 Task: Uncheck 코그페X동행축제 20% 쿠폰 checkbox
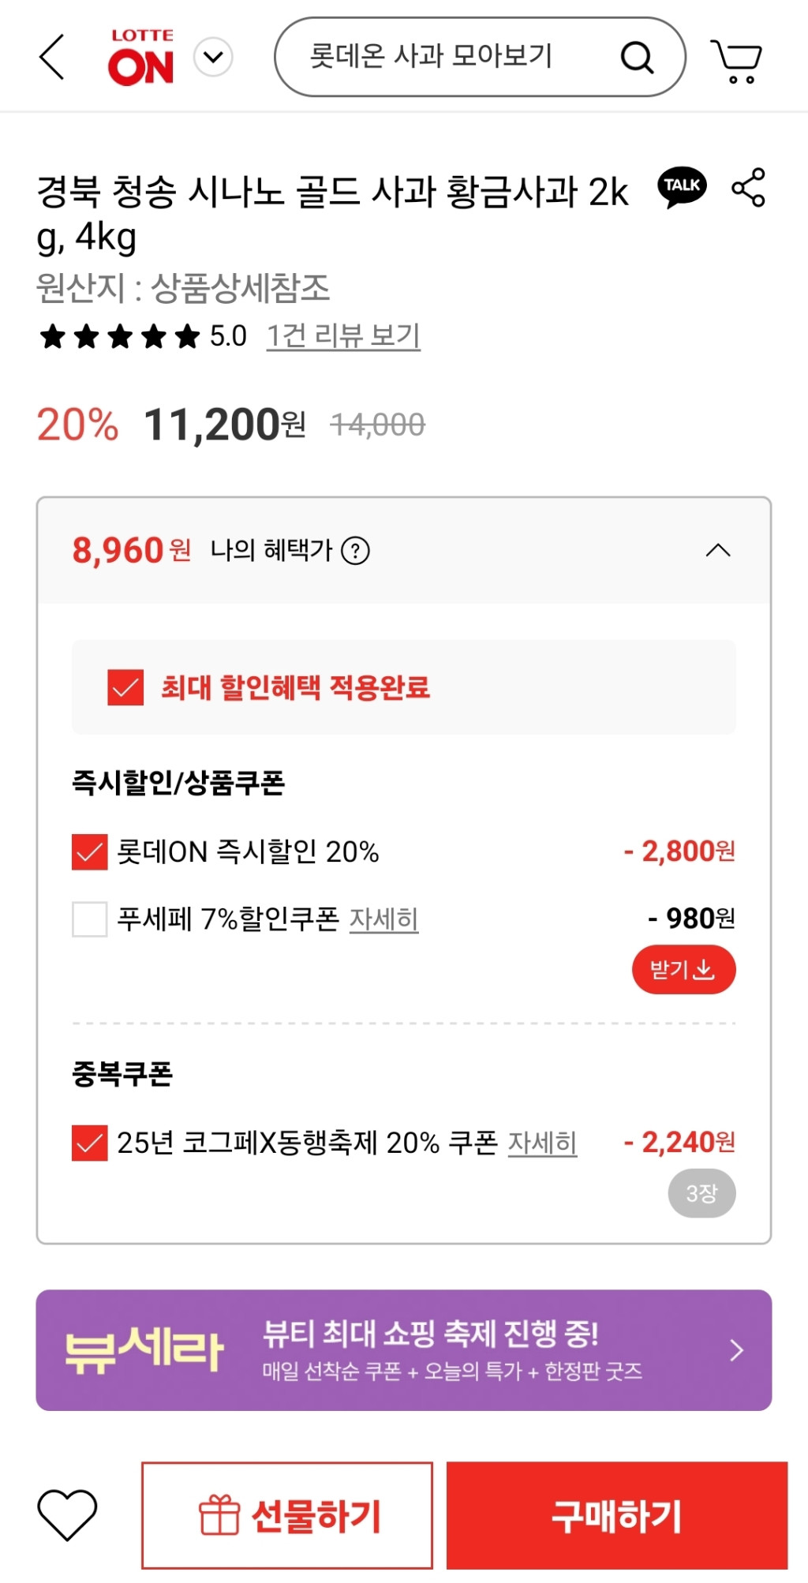tap(90, 1143)
